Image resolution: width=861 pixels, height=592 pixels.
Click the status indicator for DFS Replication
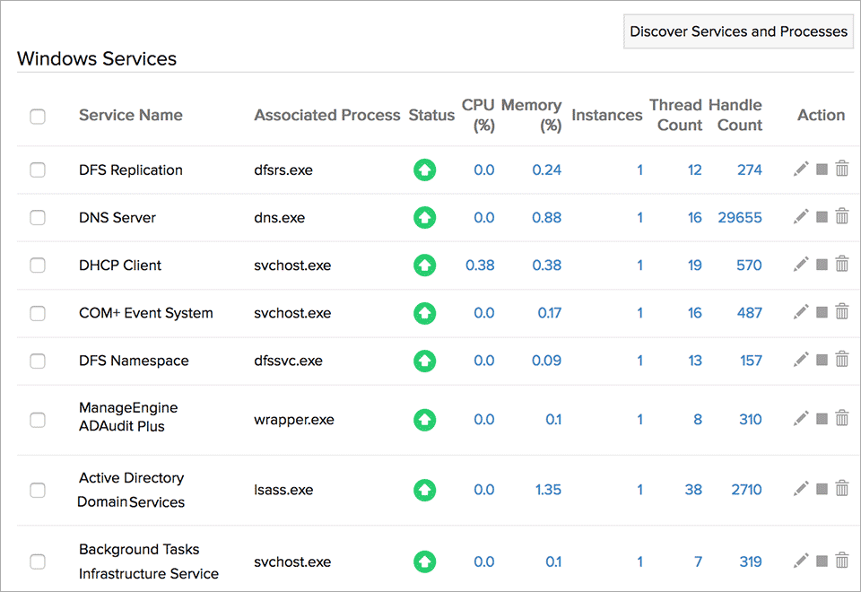[x=424, y=169]
